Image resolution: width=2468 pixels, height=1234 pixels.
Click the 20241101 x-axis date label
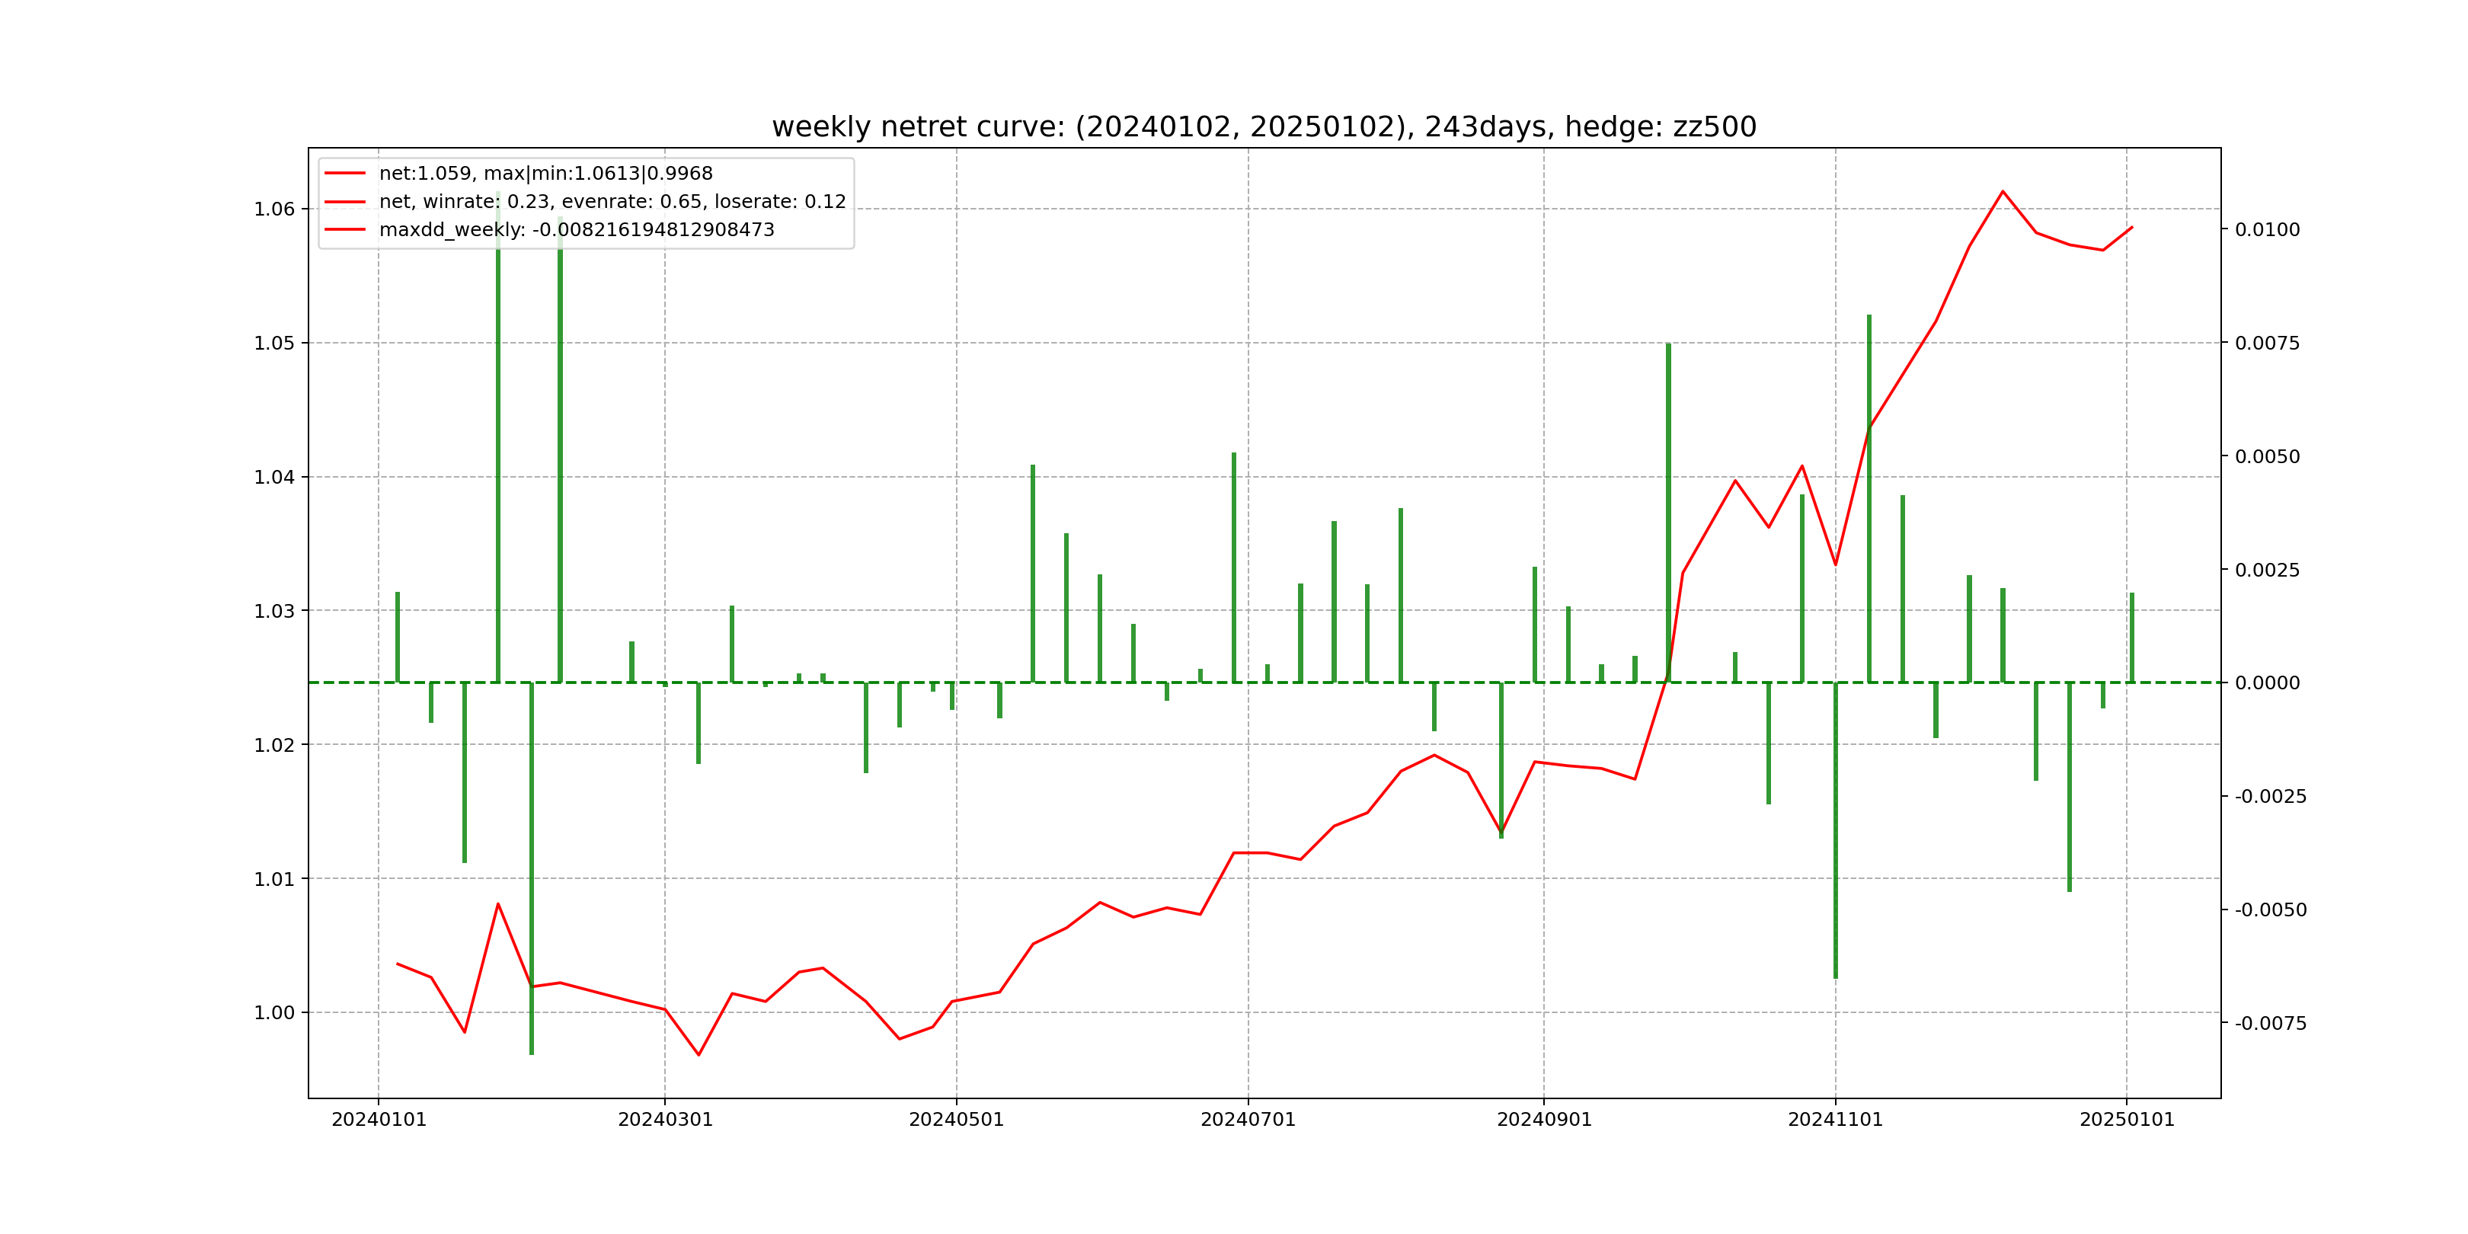1835,1120
